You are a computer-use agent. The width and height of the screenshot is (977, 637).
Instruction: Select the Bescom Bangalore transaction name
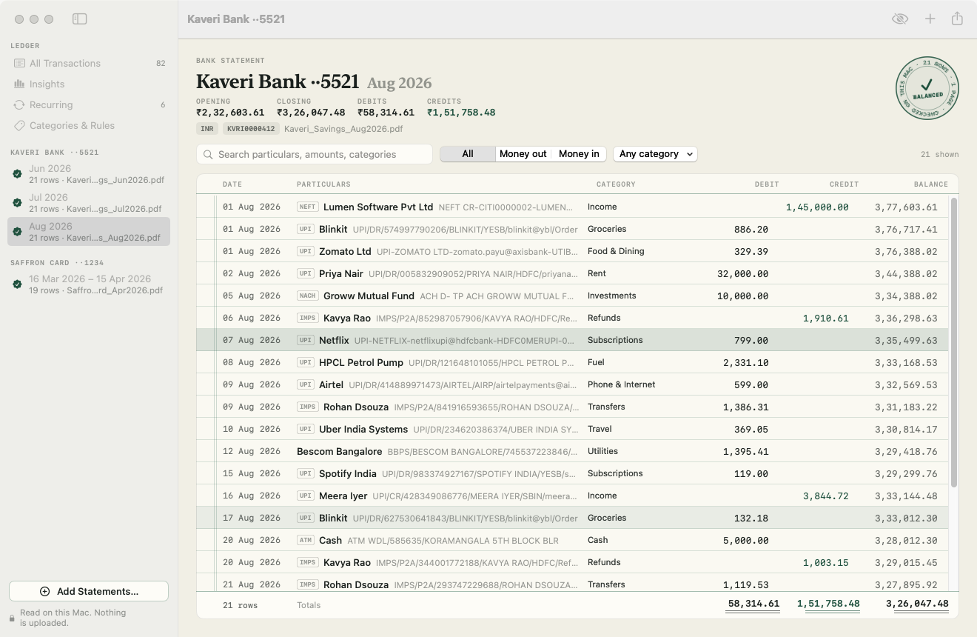[339, 452]
